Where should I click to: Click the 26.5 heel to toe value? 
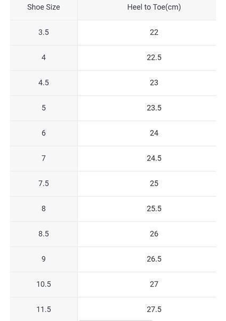coord(154,259)
